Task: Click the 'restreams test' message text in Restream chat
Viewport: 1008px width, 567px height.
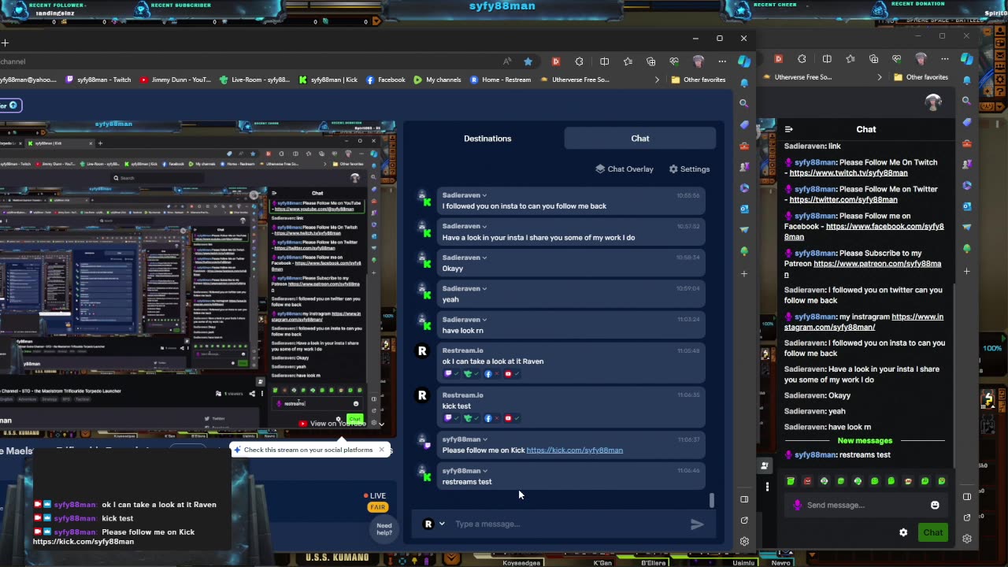Action: (x=467, y=482)
